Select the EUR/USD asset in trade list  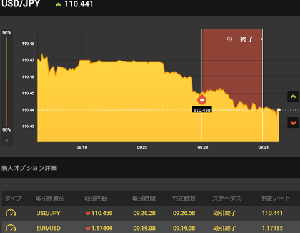point(48,228)
